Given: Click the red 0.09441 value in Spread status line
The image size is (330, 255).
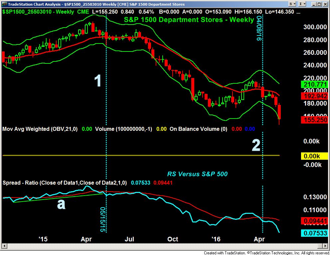Looking at the screenshot, I should [163, 183].
